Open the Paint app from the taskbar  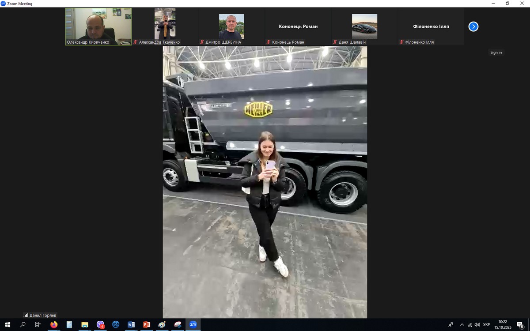[162, 325]
